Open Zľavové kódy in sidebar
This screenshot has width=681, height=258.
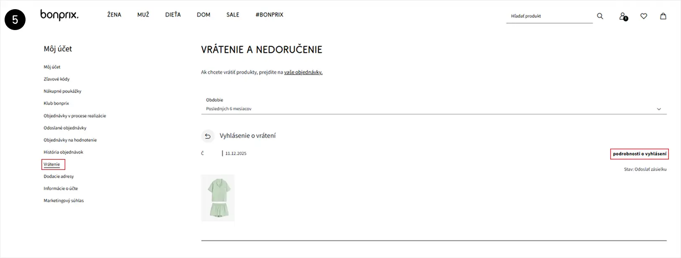[57, 79]
